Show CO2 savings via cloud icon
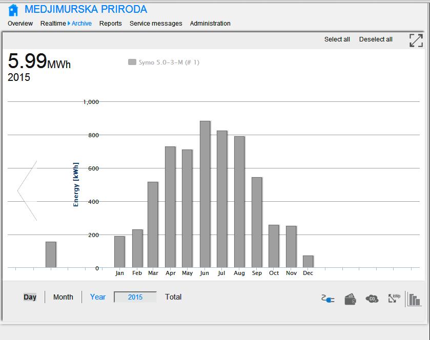Viewport: 430px width, 340px height. (372, 299)
